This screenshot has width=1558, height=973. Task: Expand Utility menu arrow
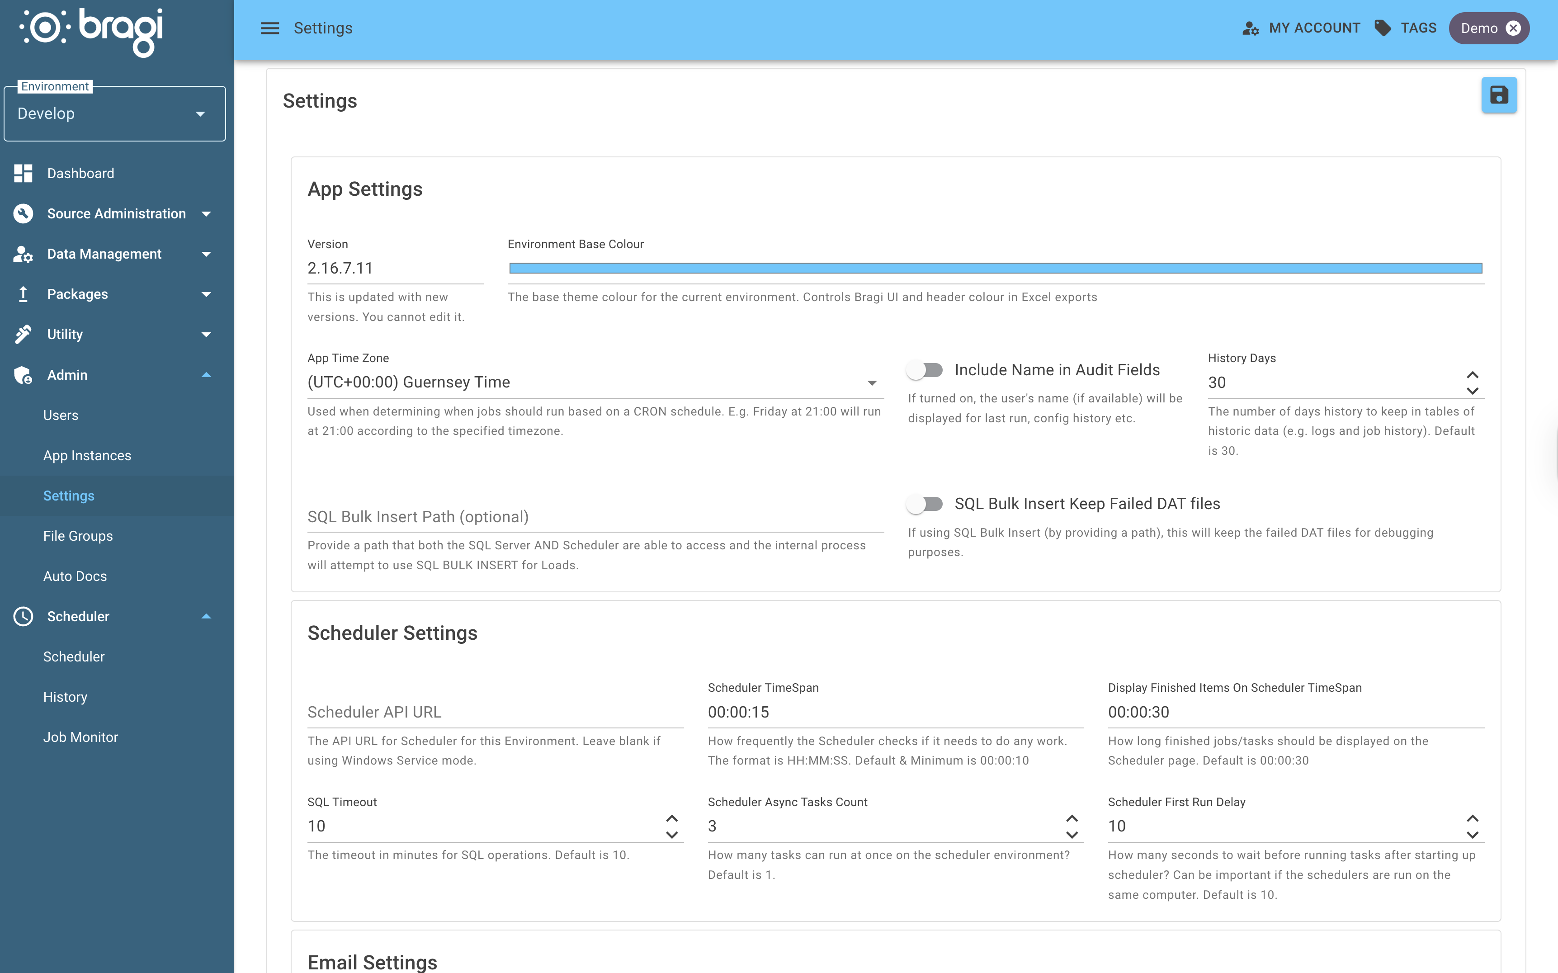206,335
